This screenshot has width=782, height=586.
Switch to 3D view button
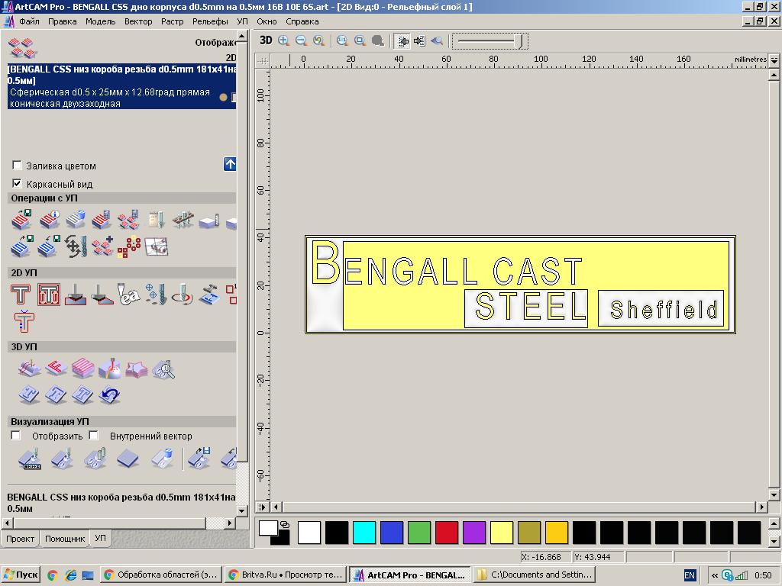click(x=266, y=40)
